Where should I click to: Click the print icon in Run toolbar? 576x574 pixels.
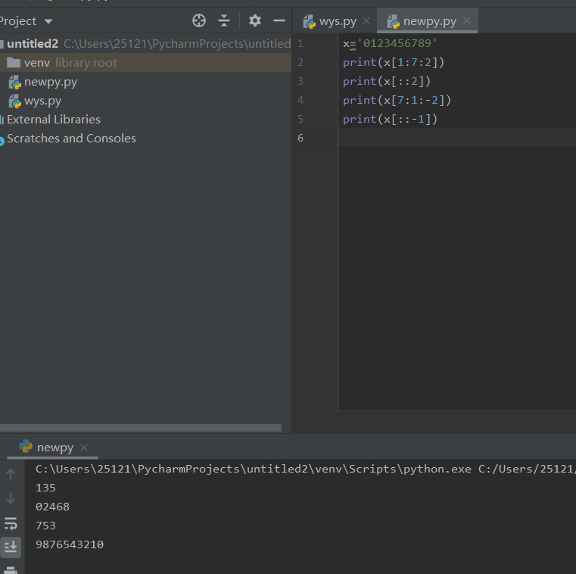11,569
